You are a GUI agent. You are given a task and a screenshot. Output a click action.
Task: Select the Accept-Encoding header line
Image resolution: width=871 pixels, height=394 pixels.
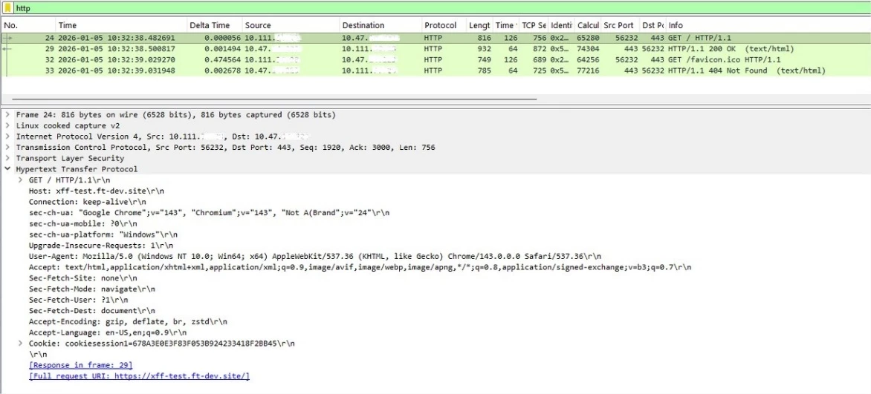128,321
